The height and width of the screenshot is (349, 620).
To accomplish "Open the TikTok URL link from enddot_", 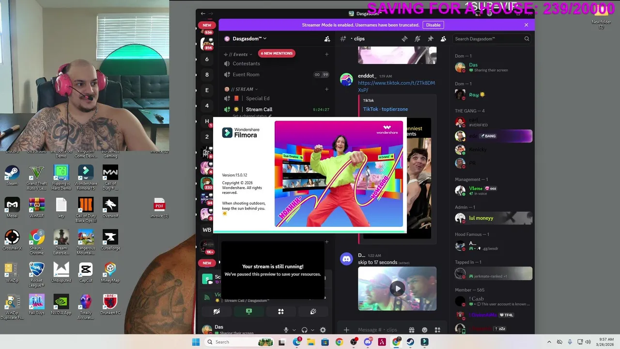I will pos(396,86).
